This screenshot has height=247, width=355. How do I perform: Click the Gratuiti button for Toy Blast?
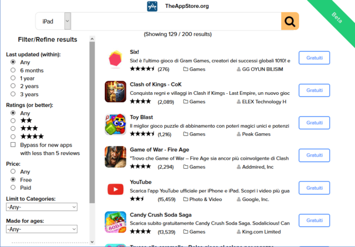point(315,123)
